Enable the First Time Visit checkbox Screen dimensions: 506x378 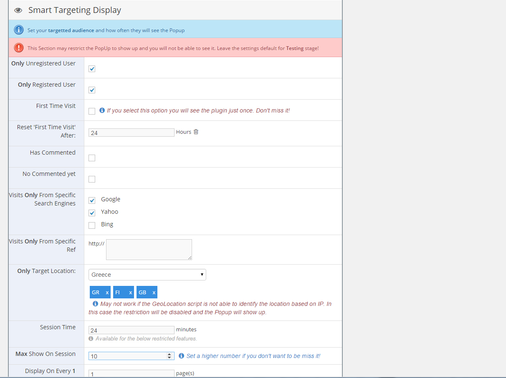pos(92,111)
